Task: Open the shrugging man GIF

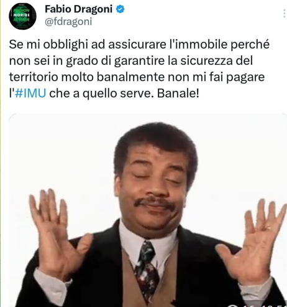Action: (x=148, y=210)
